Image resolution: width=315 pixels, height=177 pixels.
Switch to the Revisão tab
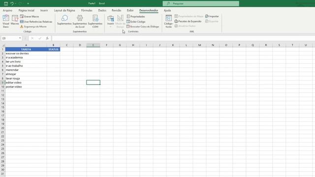[x=116, y=10]
